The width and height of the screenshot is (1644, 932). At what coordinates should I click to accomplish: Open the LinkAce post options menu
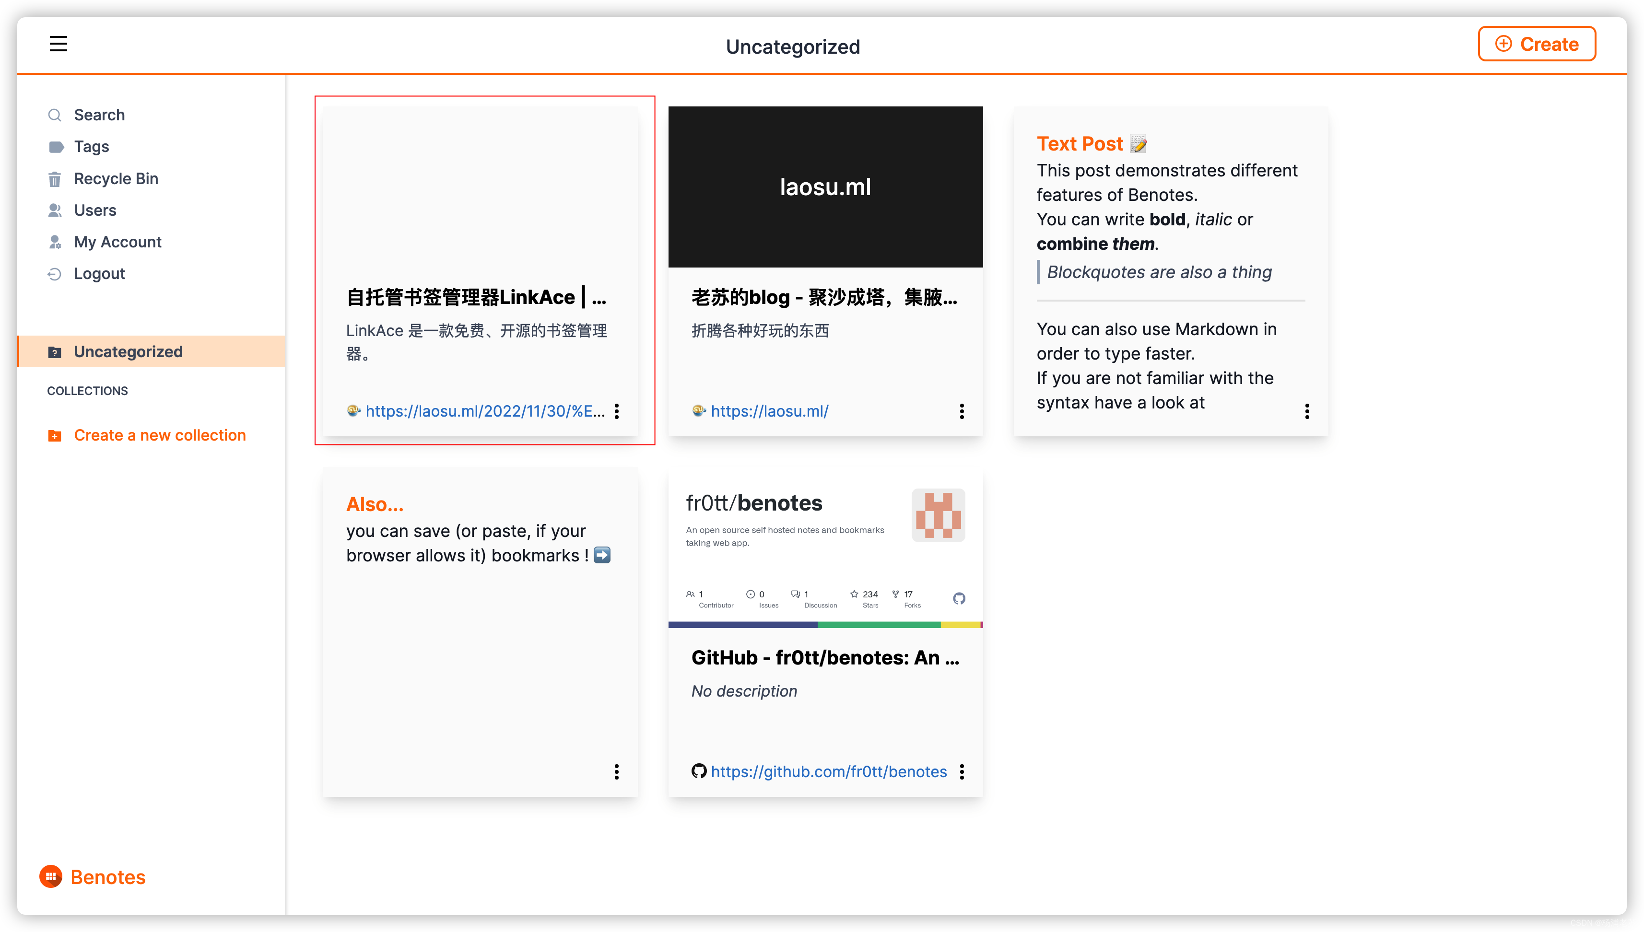click(x=617, y=411)
